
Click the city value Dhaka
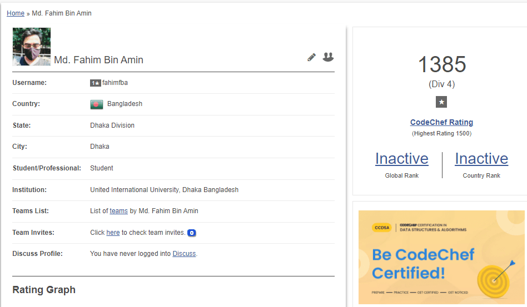(x=100, y=147)
